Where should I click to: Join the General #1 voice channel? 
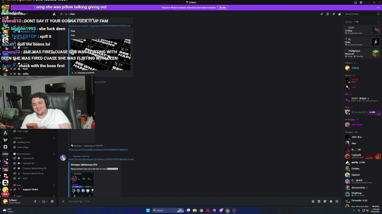tap(34, 158)
